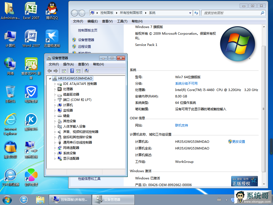Open the 系统分级不可用 rating link
Viewport: 273px width, 205px height.
pos(186,84)
